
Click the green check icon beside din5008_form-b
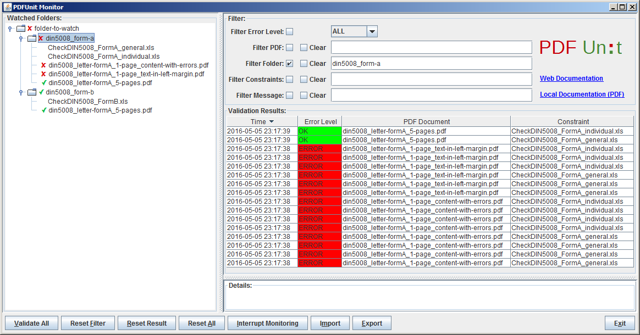click(41, 92)
